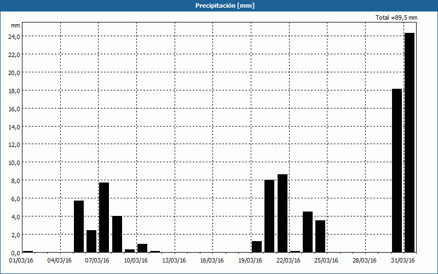Screen dimensions: 438x274
Task: Select the 16/03/16 date label
Action: pos(212,261)
